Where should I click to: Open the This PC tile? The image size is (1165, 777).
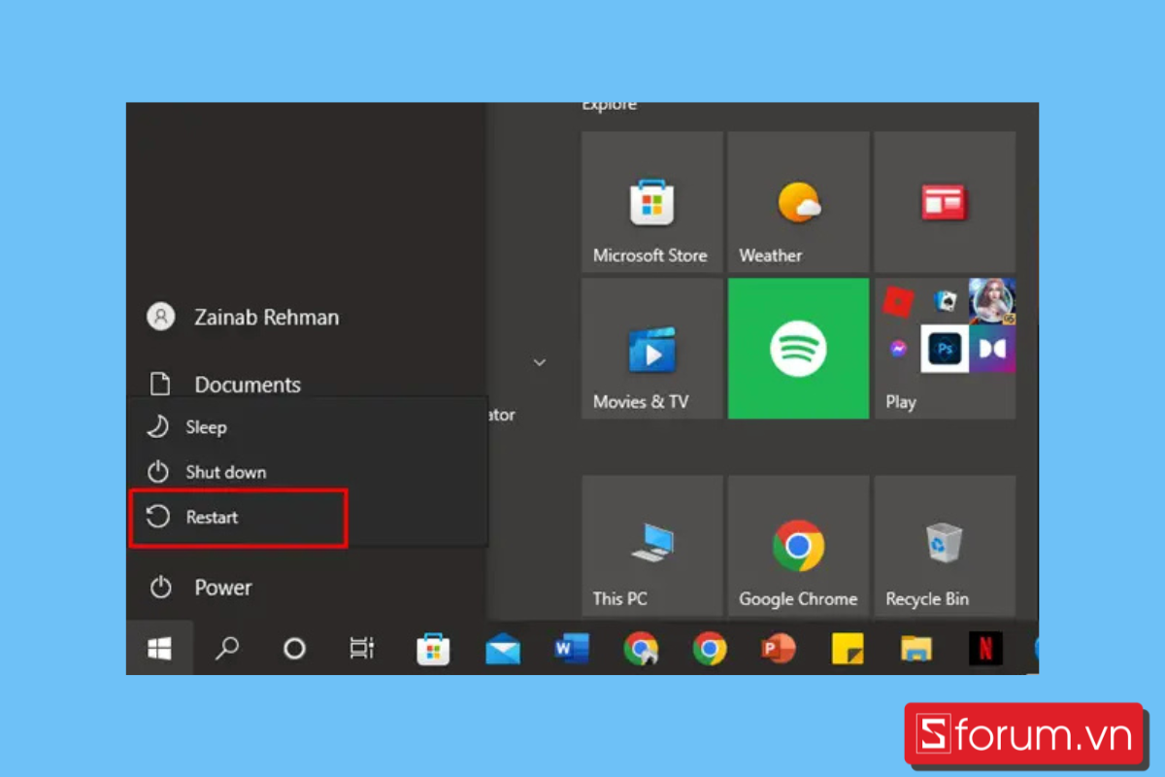click(651, 546)
